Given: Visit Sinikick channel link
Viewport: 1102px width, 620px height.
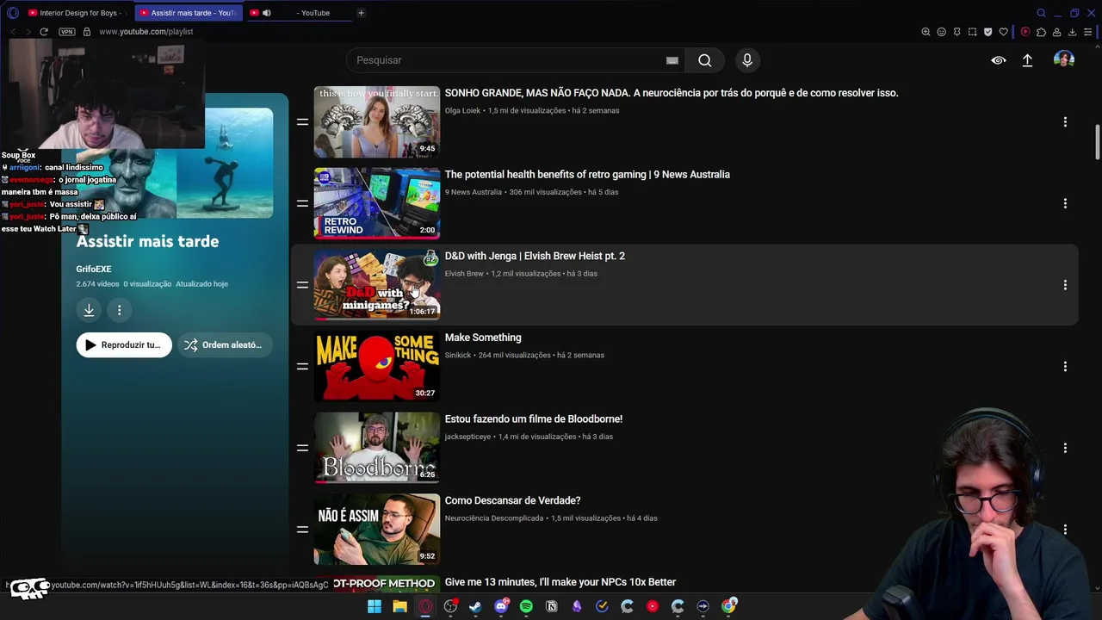Looking at the screenshot, I should coord(458,355).
